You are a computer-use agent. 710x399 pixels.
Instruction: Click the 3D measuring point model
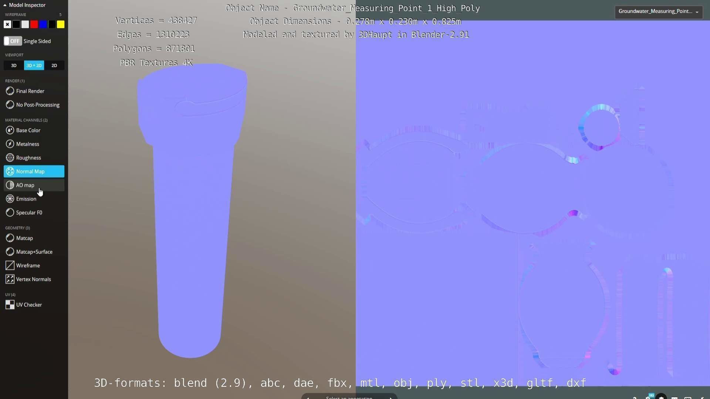(191, 211)
